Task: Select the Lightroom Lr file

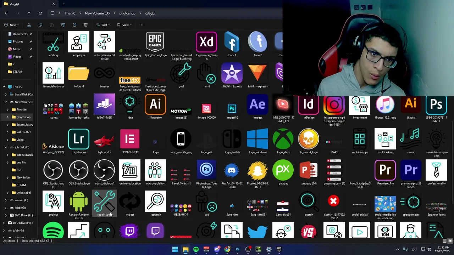Action: point(79,141)
